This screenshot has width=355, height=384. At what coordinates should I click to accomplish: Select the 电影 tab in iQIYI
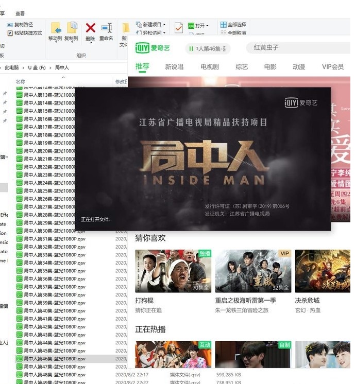tap(270, 67)
